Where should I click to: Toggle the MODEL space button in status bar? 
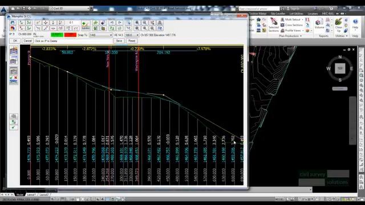click(279, 199)
